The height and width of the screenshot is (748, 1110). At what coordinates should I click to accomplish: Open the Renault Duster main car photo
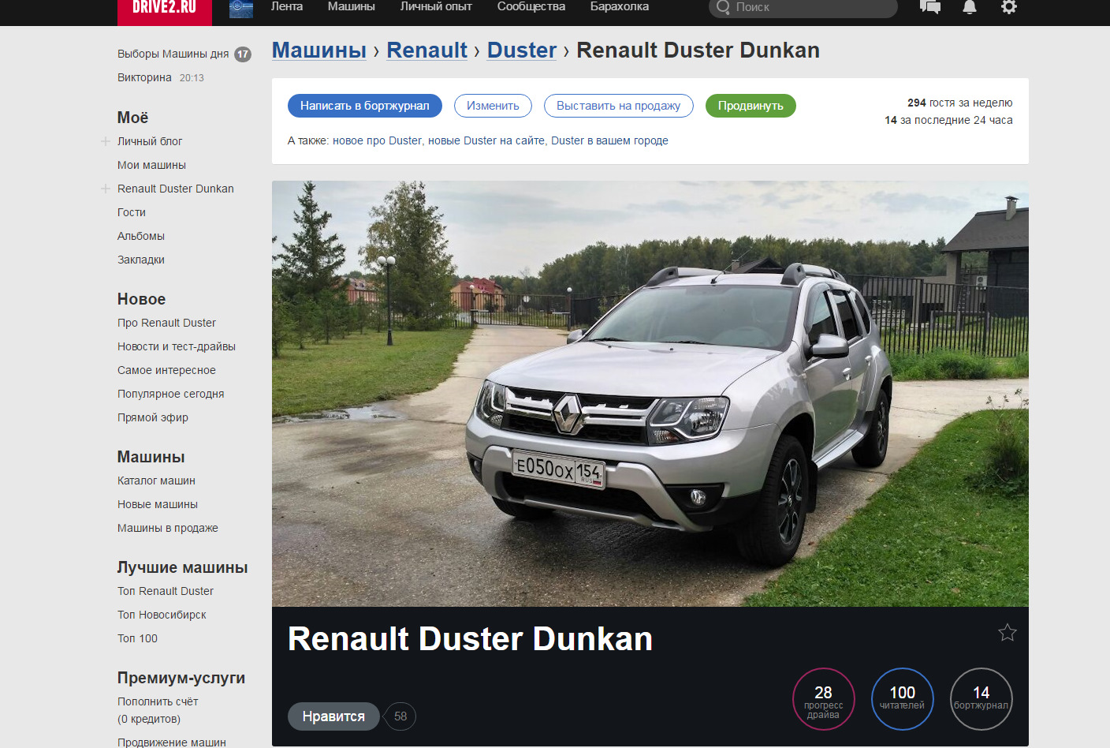click(x=650, y=394)
